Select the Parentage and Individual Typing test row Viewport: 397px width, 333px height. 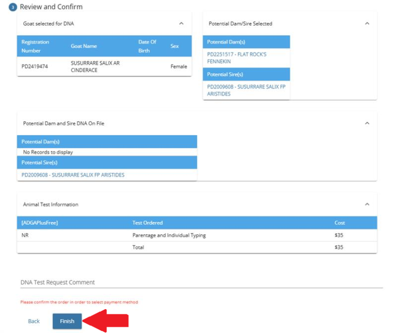click(169, 235)
